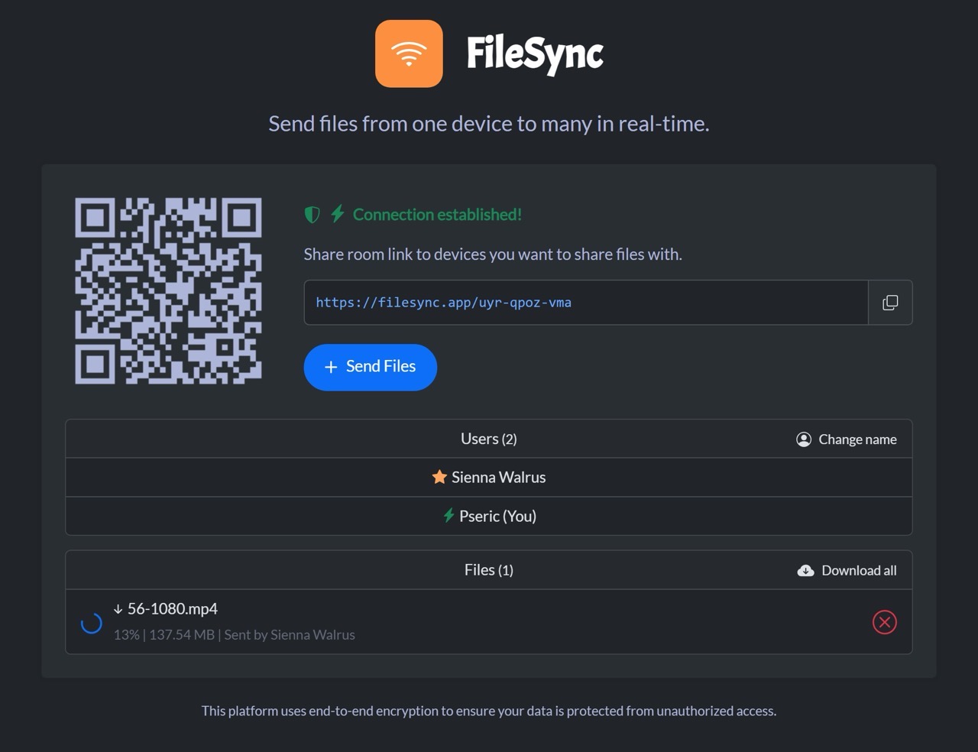Click the lightning icon beside Pseric (You)
978x752 pixels.
449,516
